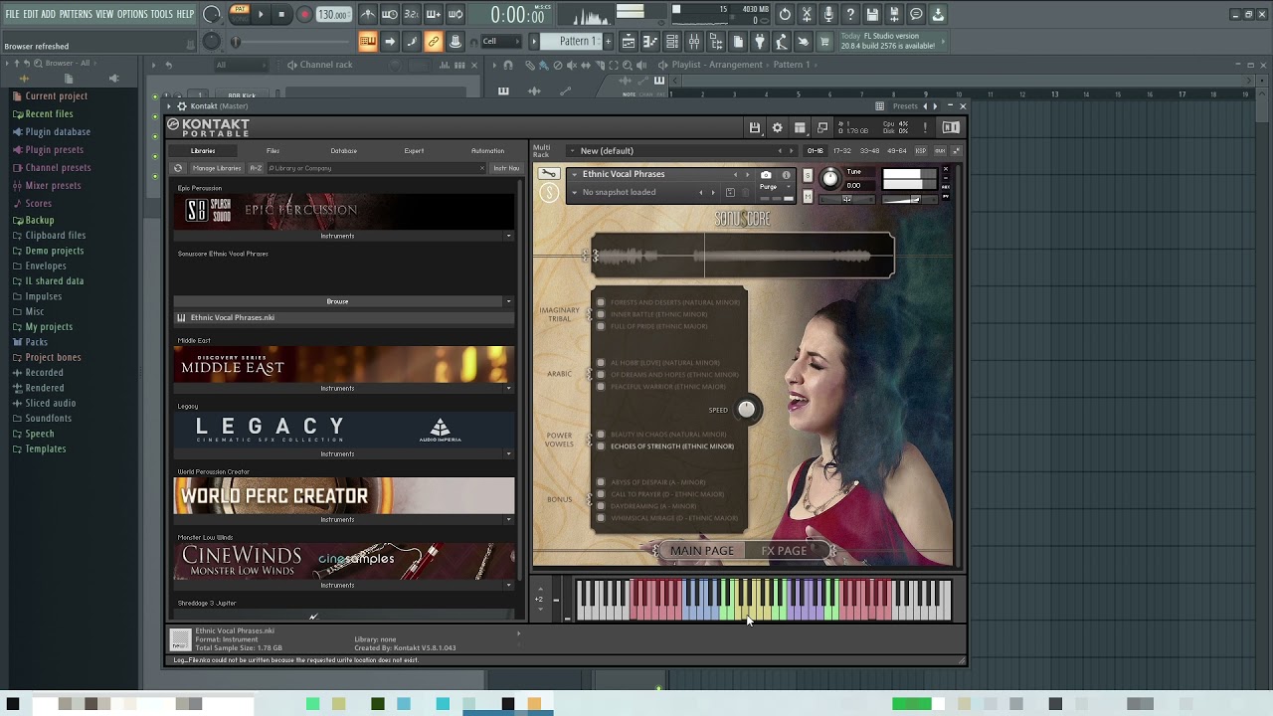Click FL Studio play button
This screenshot has width=1273, height=716.
tap(261, 15)
